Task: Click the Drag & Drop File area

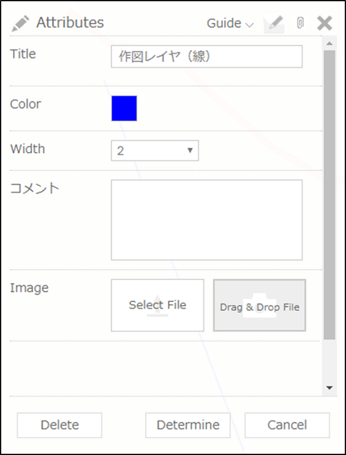Action: 259,305
